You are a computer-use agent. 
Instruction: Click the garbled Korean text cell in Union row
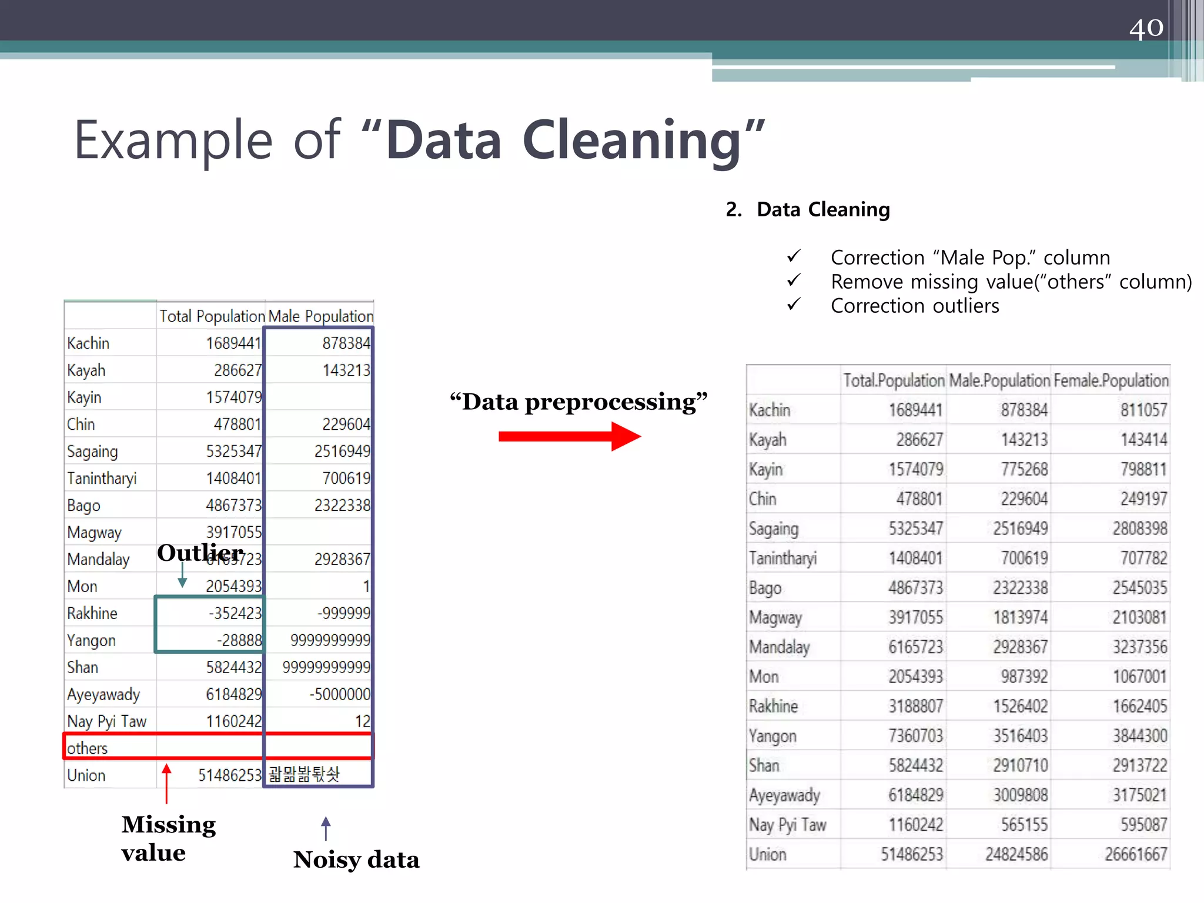[304, 774]
